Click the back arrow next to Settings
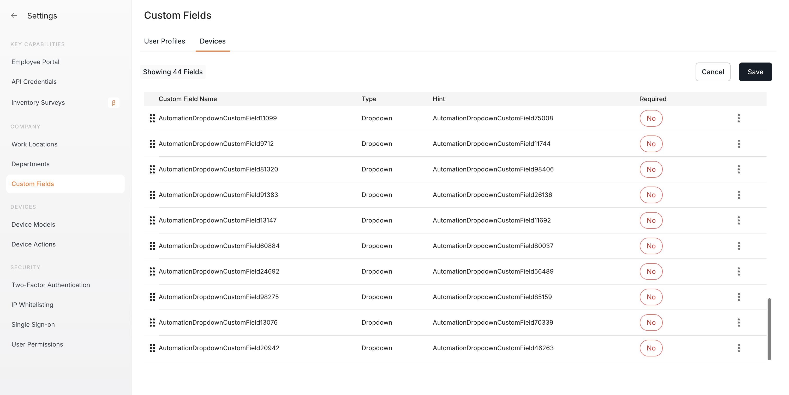The image size is (789, 395). tap(14, 16)
